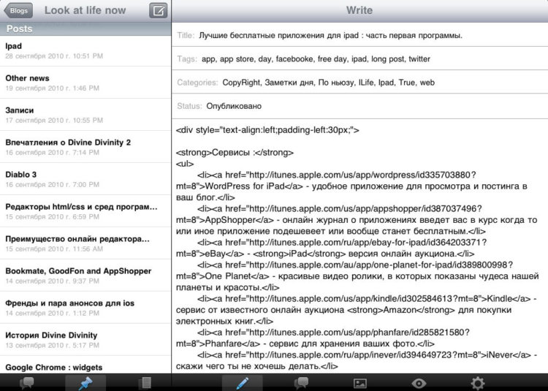The width and height of the screenshot is (548, 391).
Task: Change Status Опубликовано
Action: (360, 106)
